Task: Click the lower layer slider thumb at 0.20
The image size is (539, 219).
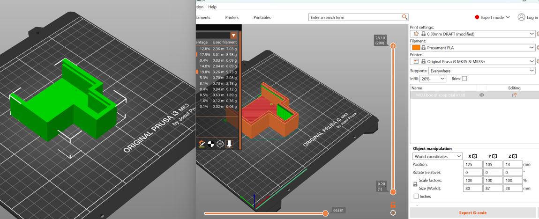Action: coord(393,191)
